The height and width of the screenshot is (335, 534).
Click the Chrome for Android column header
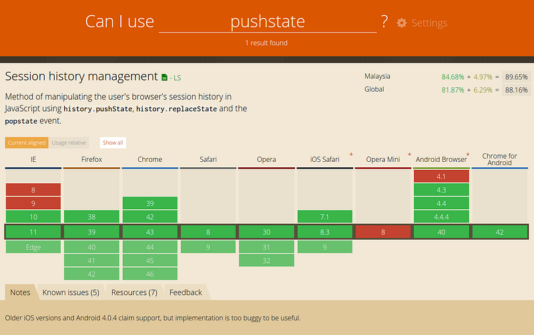pyautogui.click(x=499, y=159)
